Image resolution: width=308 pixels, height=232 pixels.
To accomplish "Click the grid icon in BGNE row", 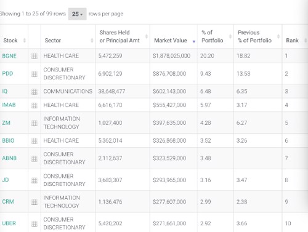I will tap(34, 56).
